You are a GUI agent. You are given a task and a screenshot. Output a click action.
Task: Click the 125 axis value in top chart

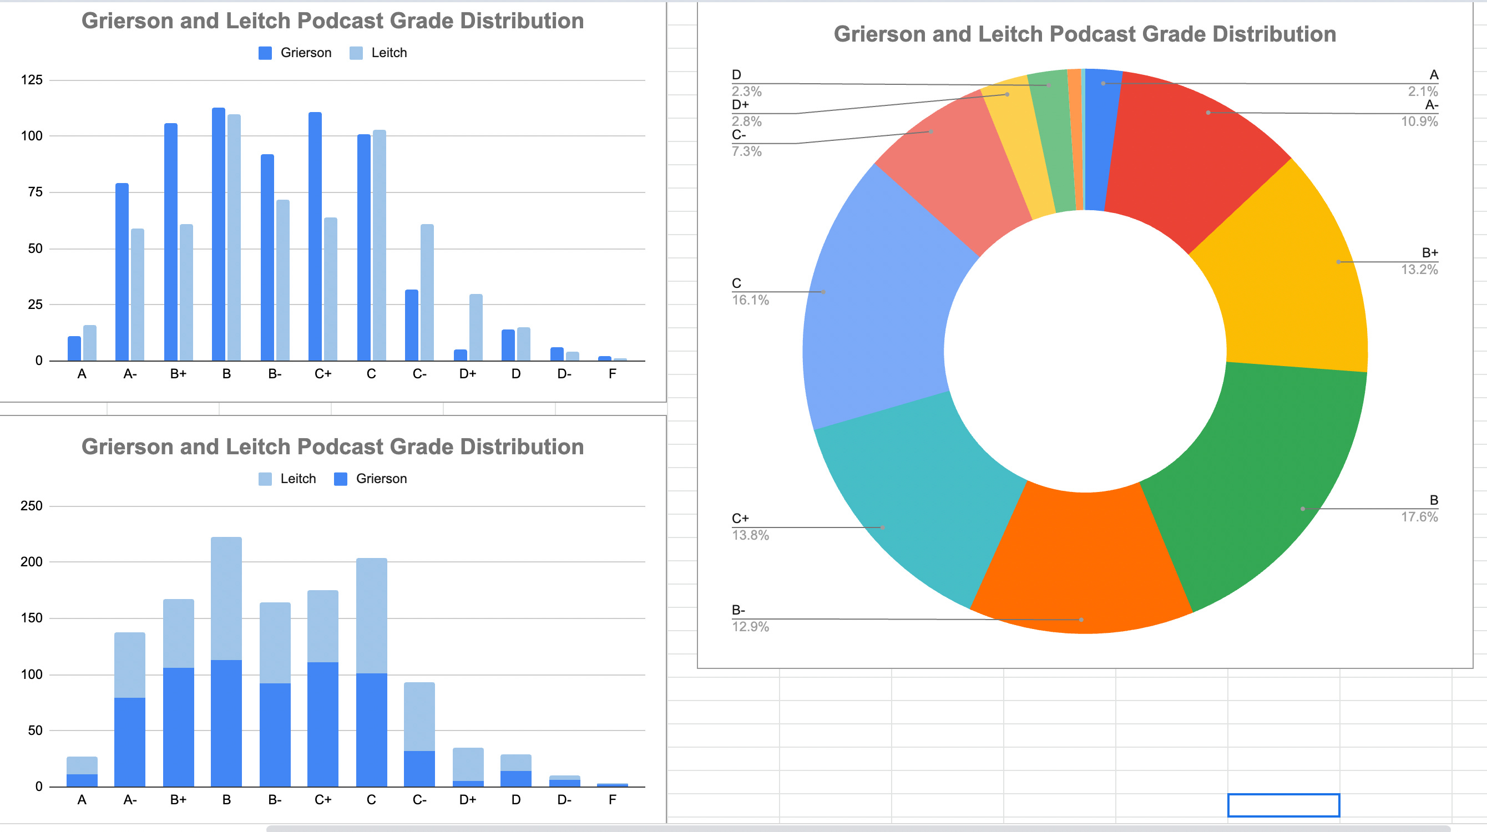(32, 80)
